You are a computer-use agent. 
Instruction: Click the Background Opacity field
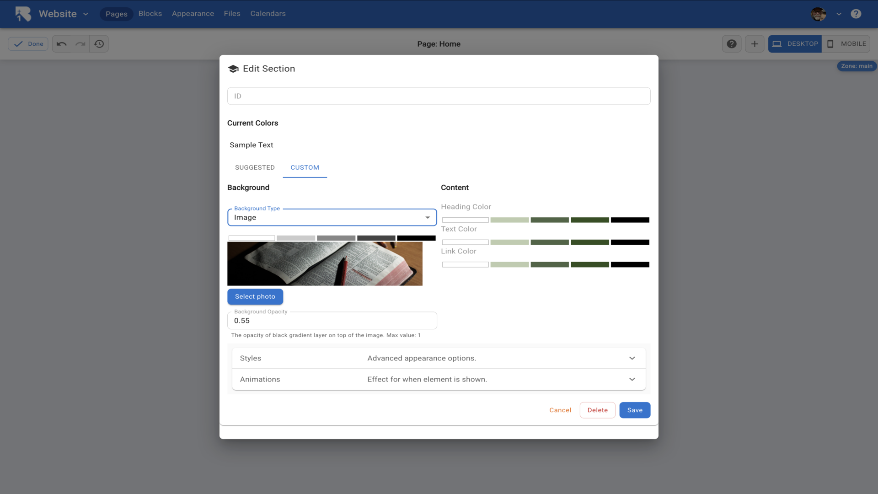(x=332, y=321)
